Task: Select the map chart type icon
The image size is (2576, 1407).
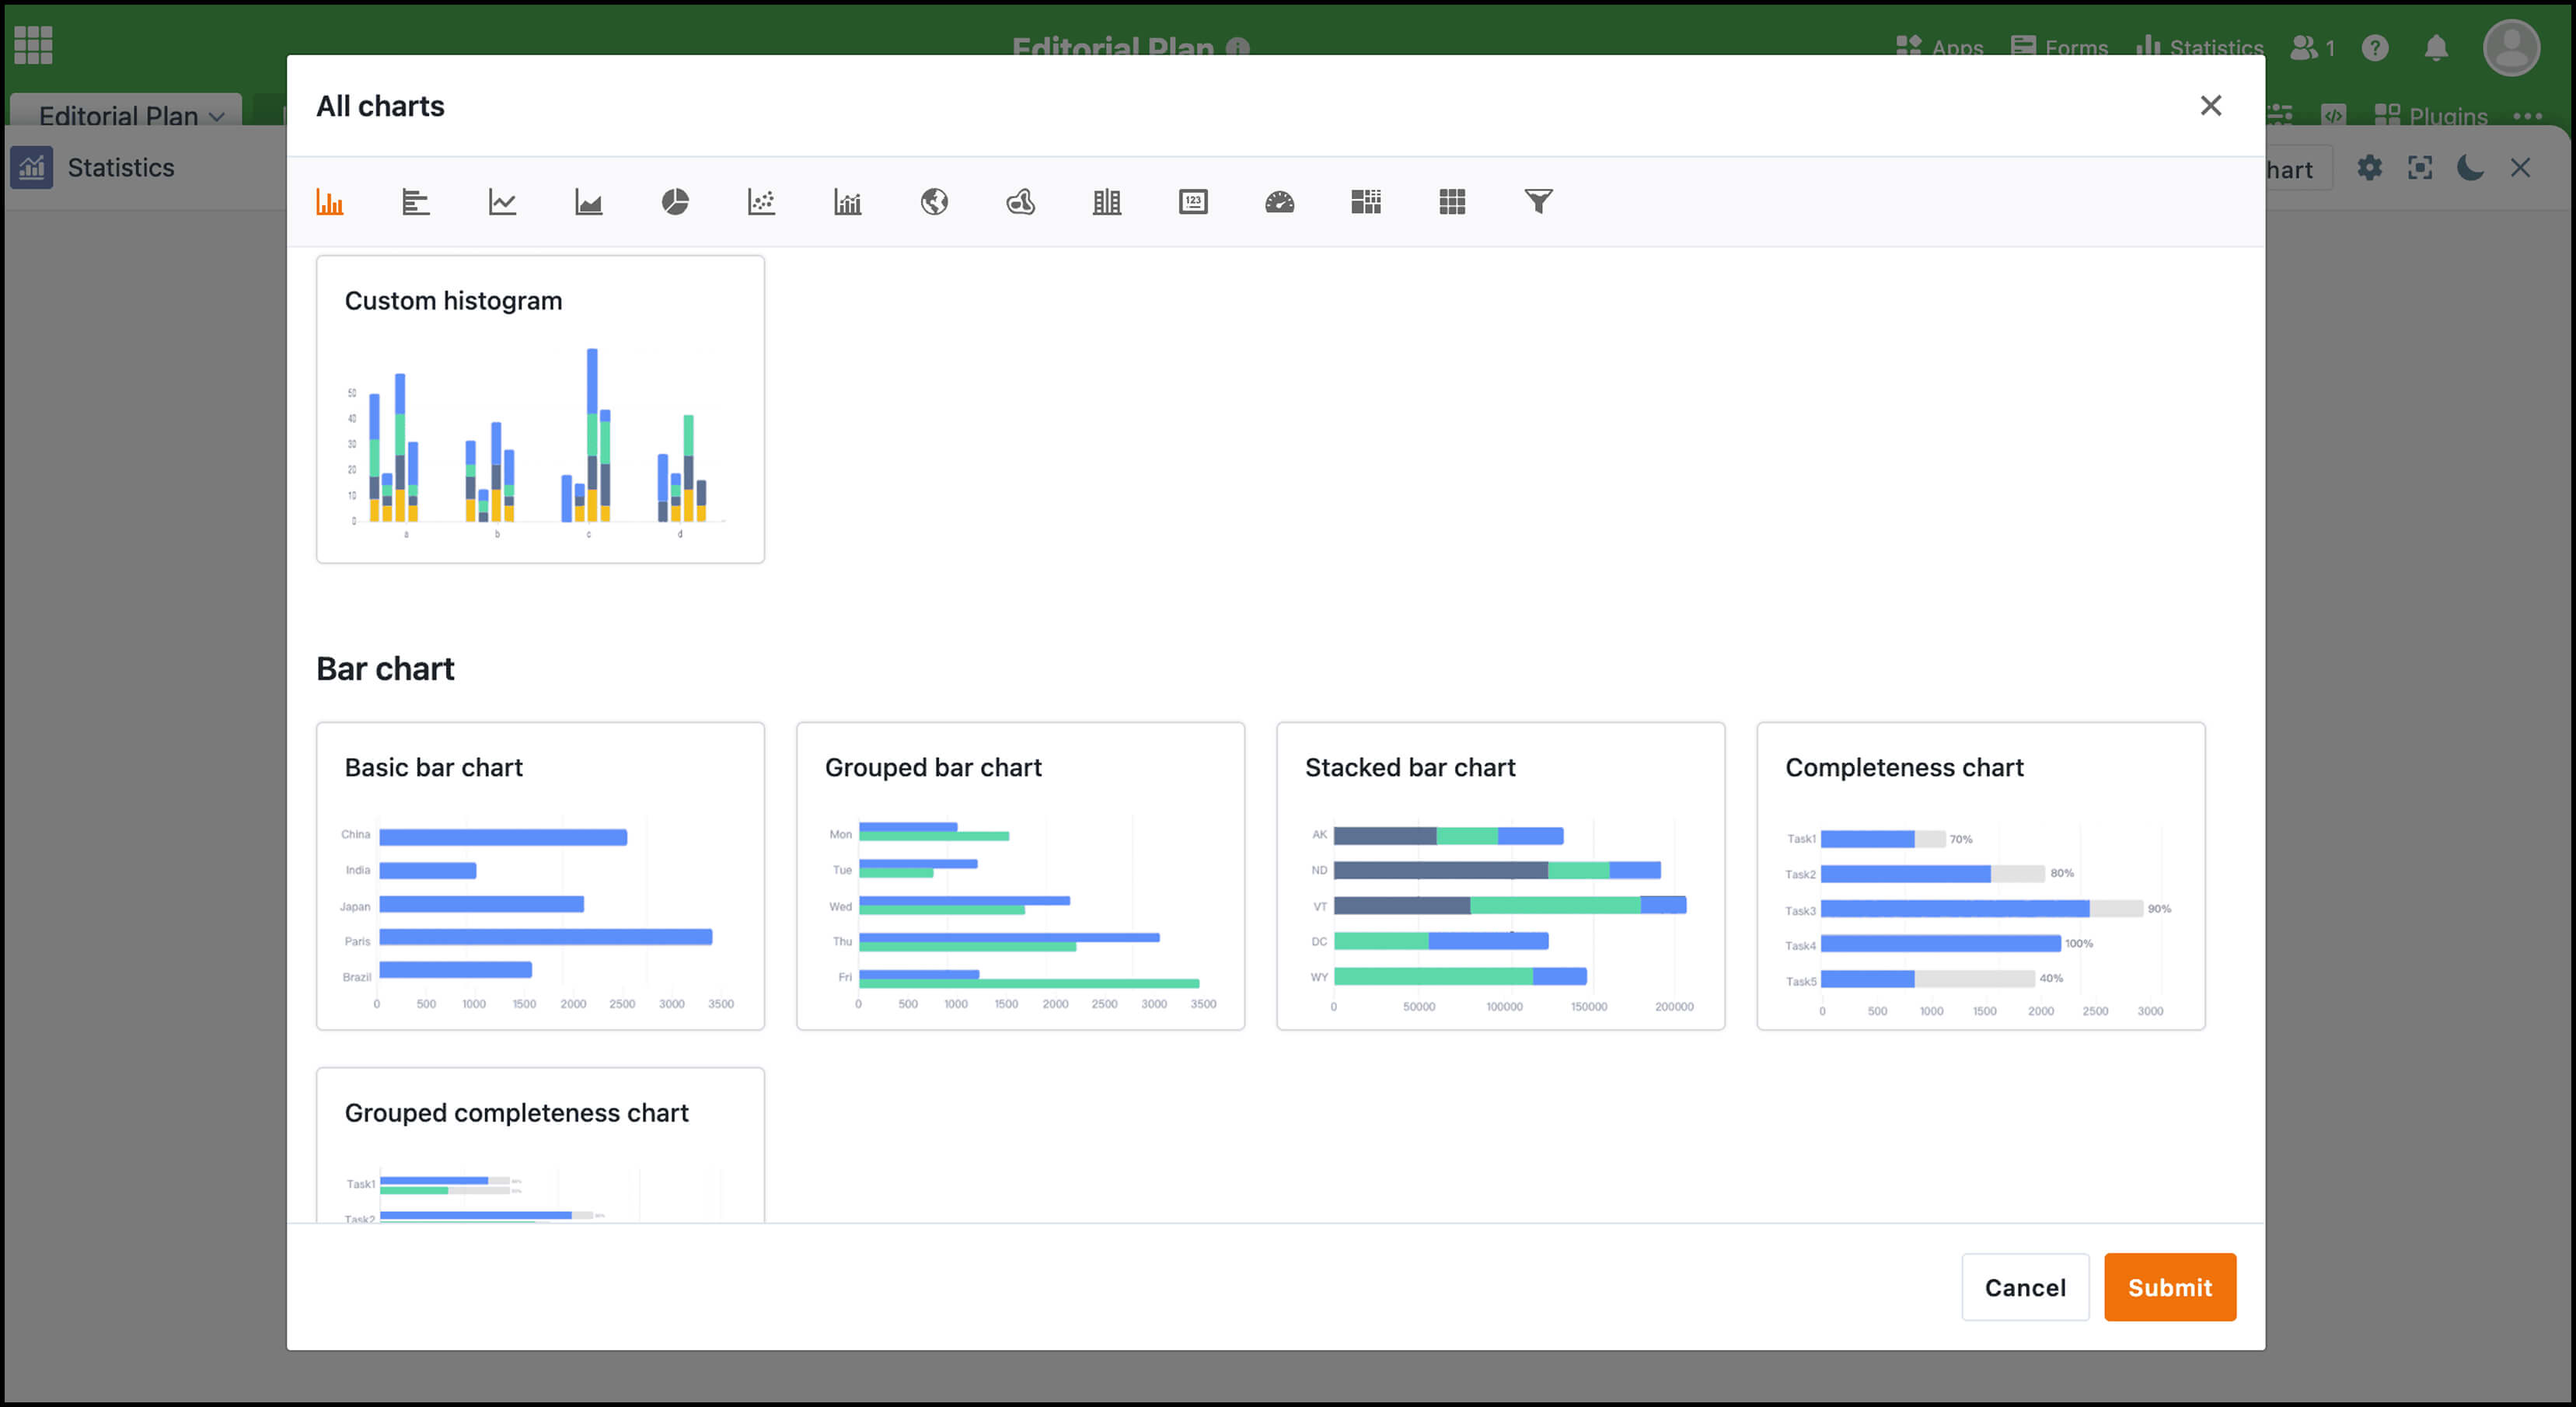Action: pos(933,201)
